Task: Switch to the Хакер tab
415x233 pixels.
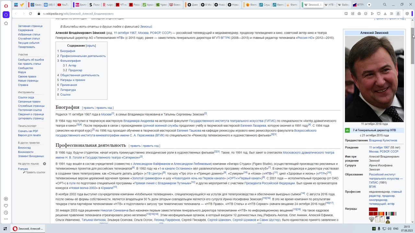Action: pos(36,5)
